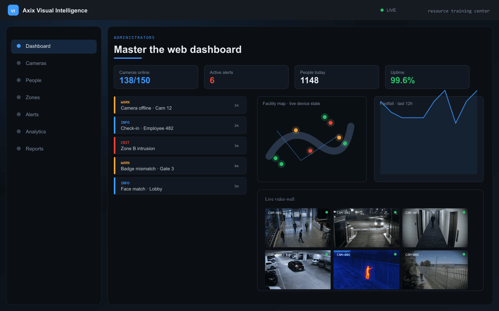
Task: Click the Live video wall heading
Action: click(x=280, y=199)
